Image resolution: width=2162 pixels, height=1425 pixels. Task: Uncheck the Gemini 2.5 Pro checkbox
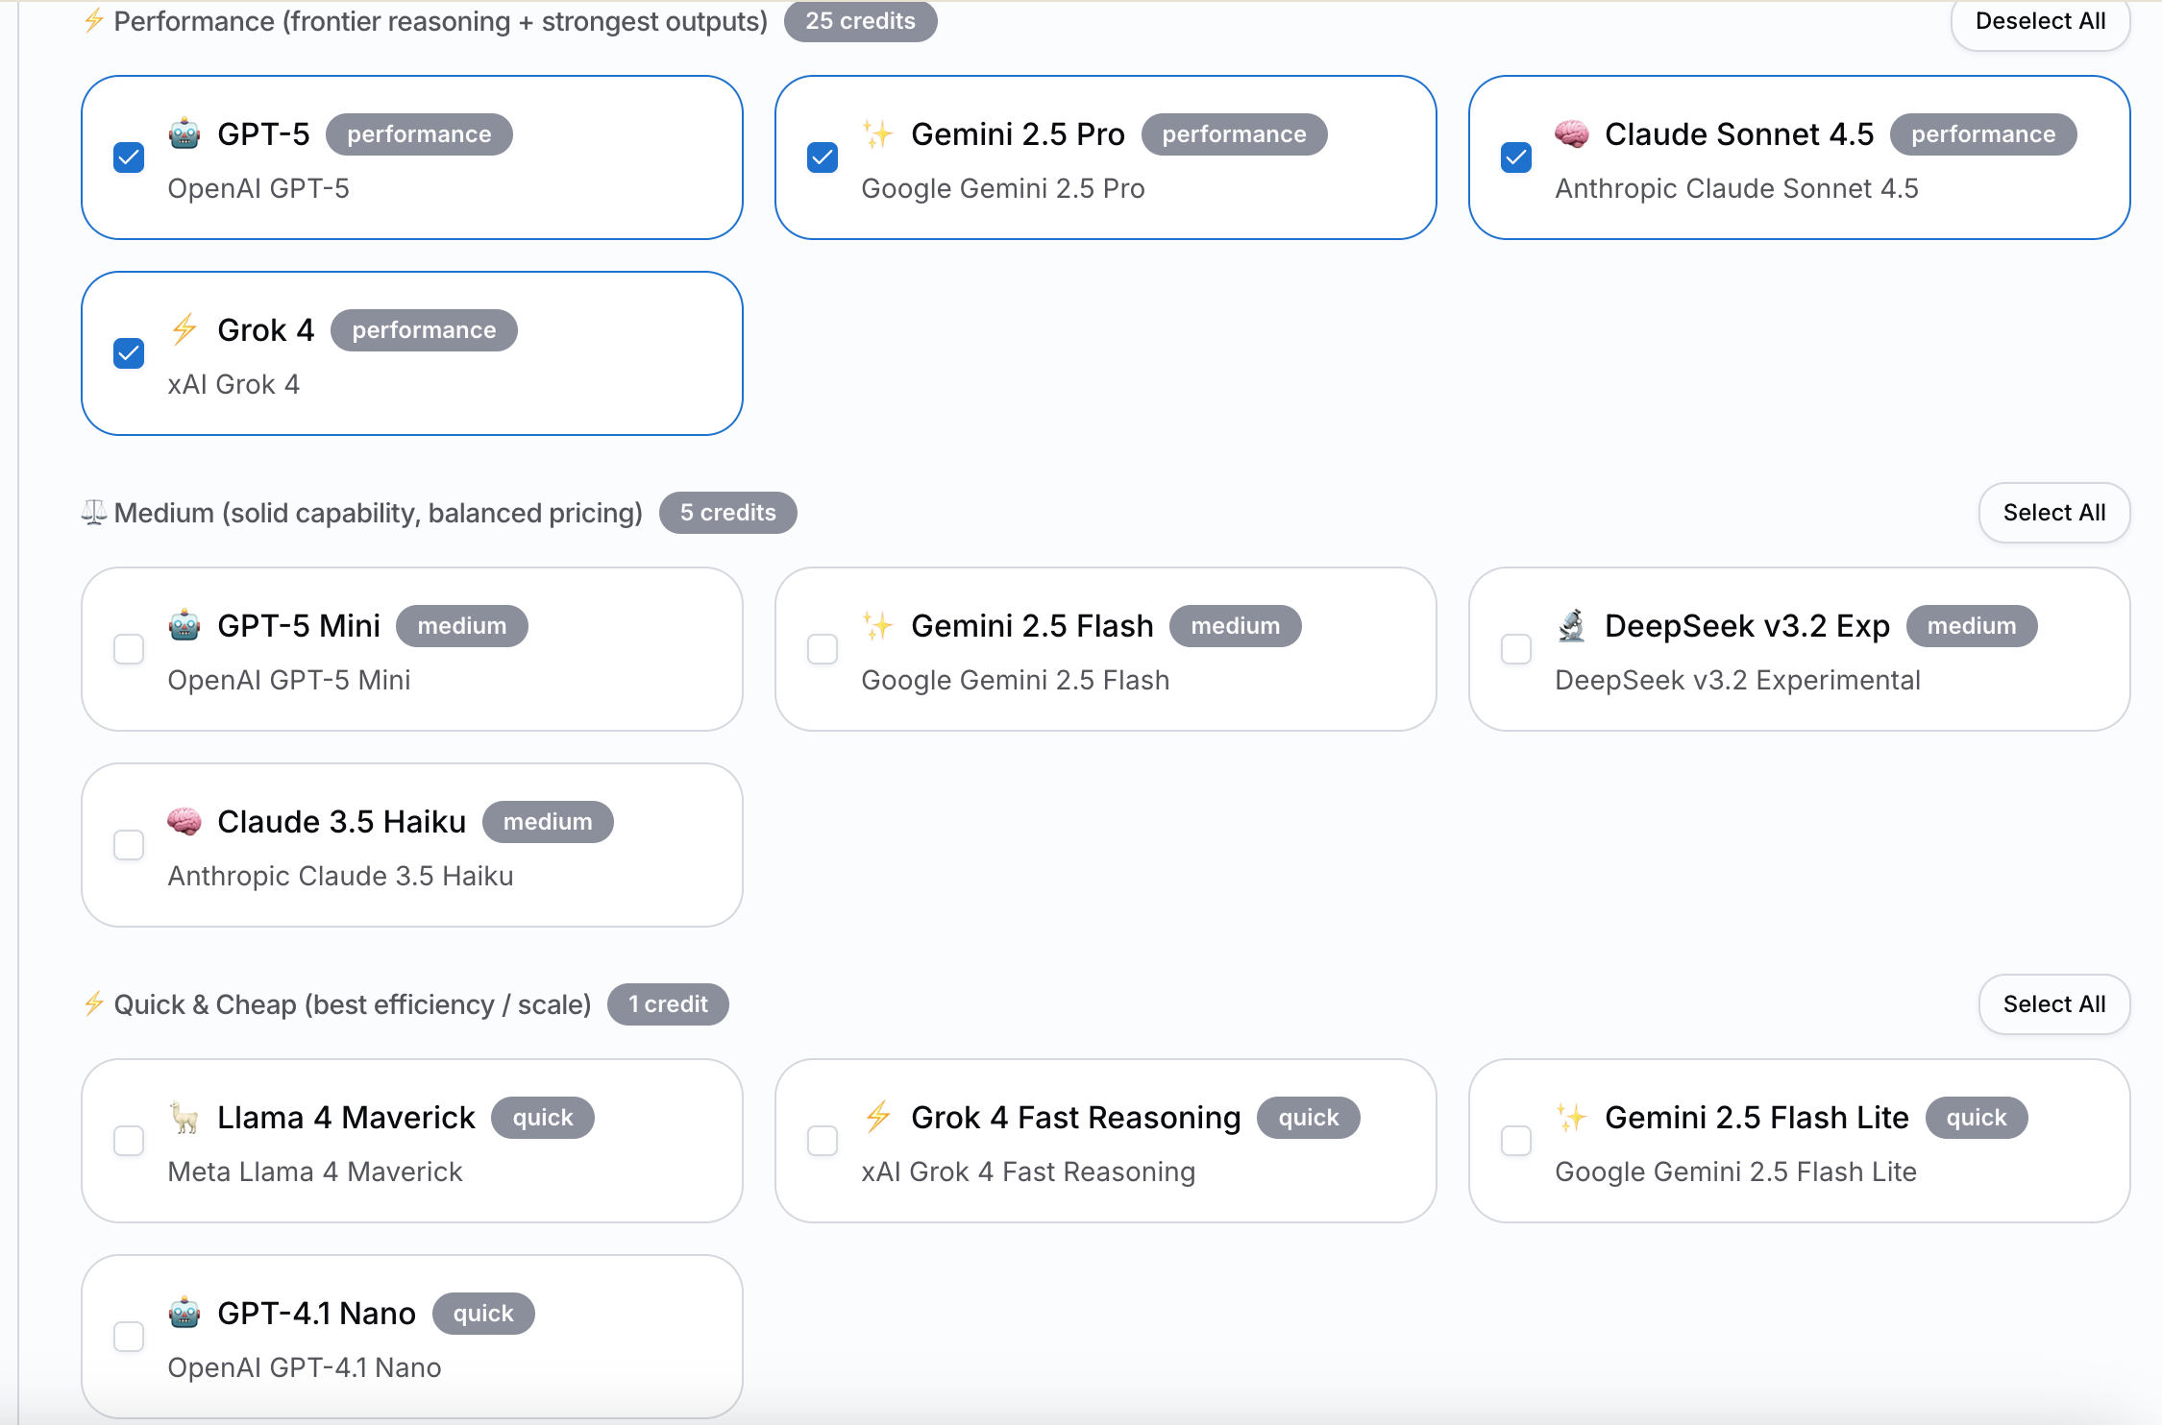coord(823,157)
